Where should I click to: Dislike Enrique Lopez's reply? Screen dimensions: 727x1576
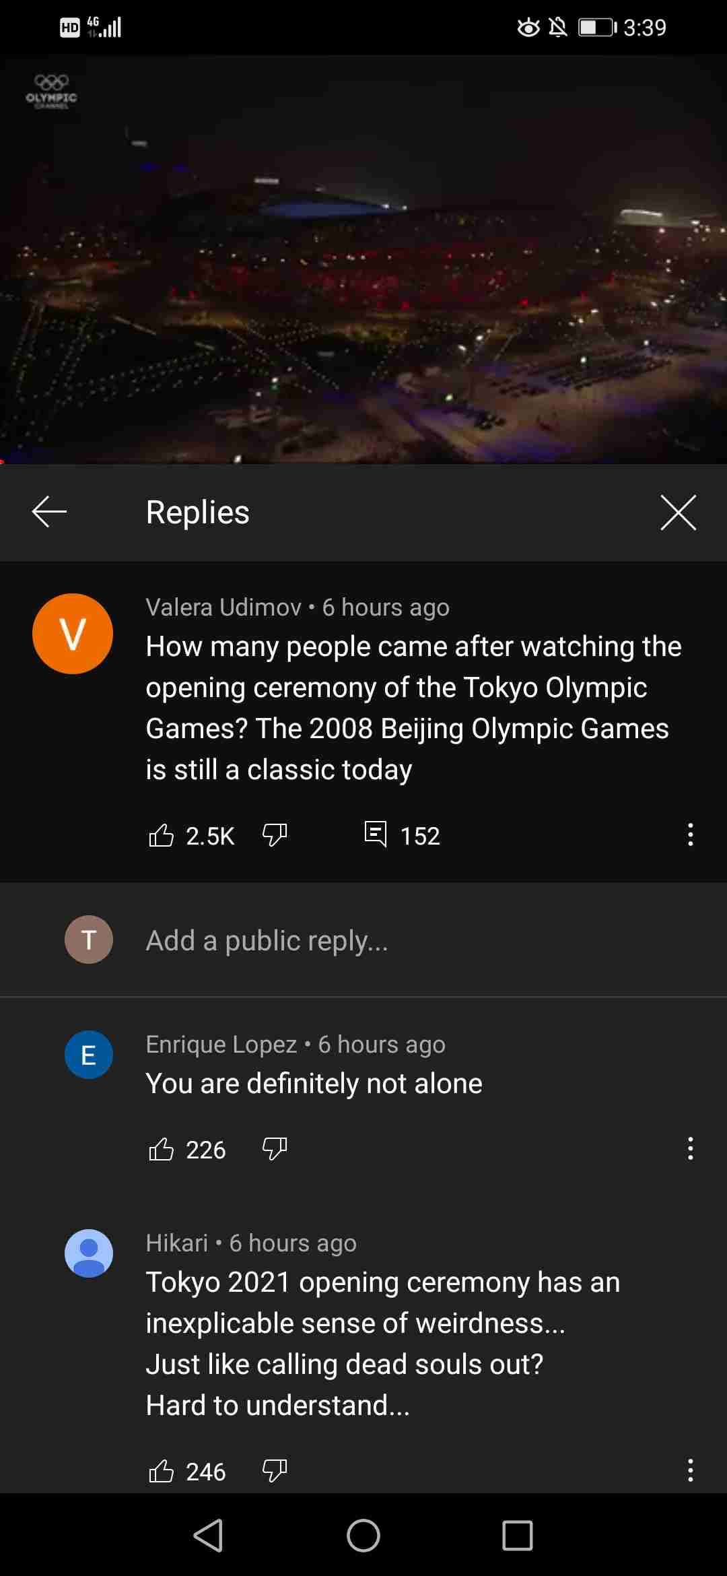pos(275,1149)
